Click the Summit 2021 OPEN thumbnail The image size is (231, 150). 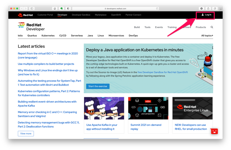tap(148, 108)
